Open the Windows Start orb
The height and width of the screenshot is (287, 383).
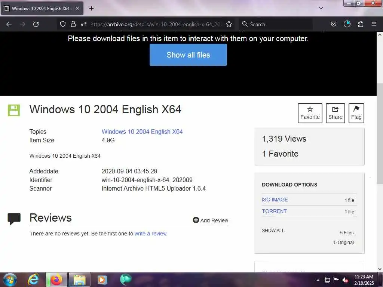(10, 280)
